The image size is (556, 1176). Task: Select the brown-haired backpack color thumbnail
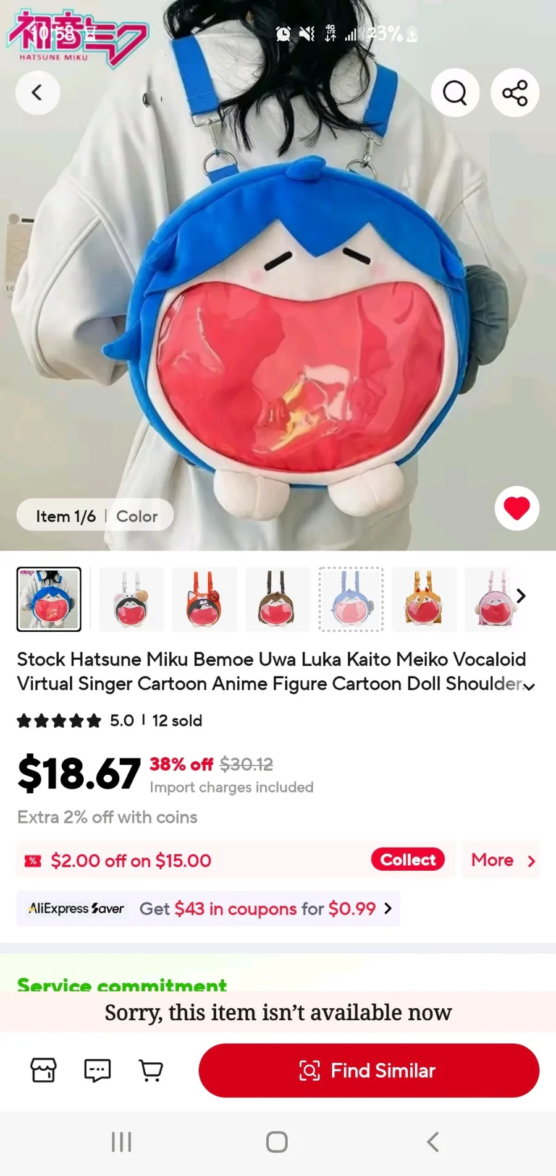(x=277, y=599)
